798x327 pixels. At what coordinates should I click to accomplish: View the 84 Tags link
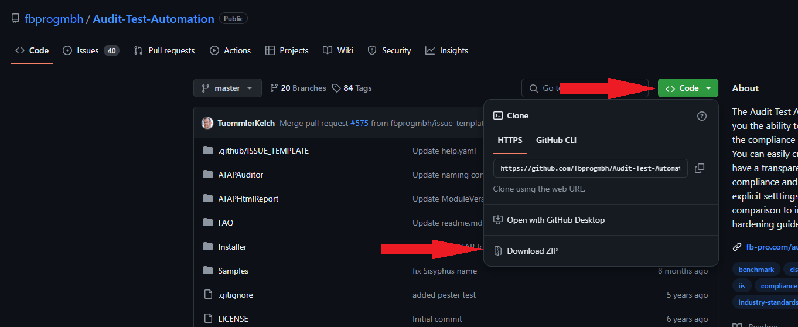click(x=352, y=88)
